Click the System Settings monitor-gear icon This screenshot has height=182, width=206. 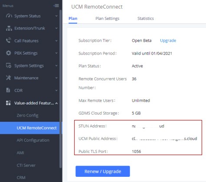9,65
